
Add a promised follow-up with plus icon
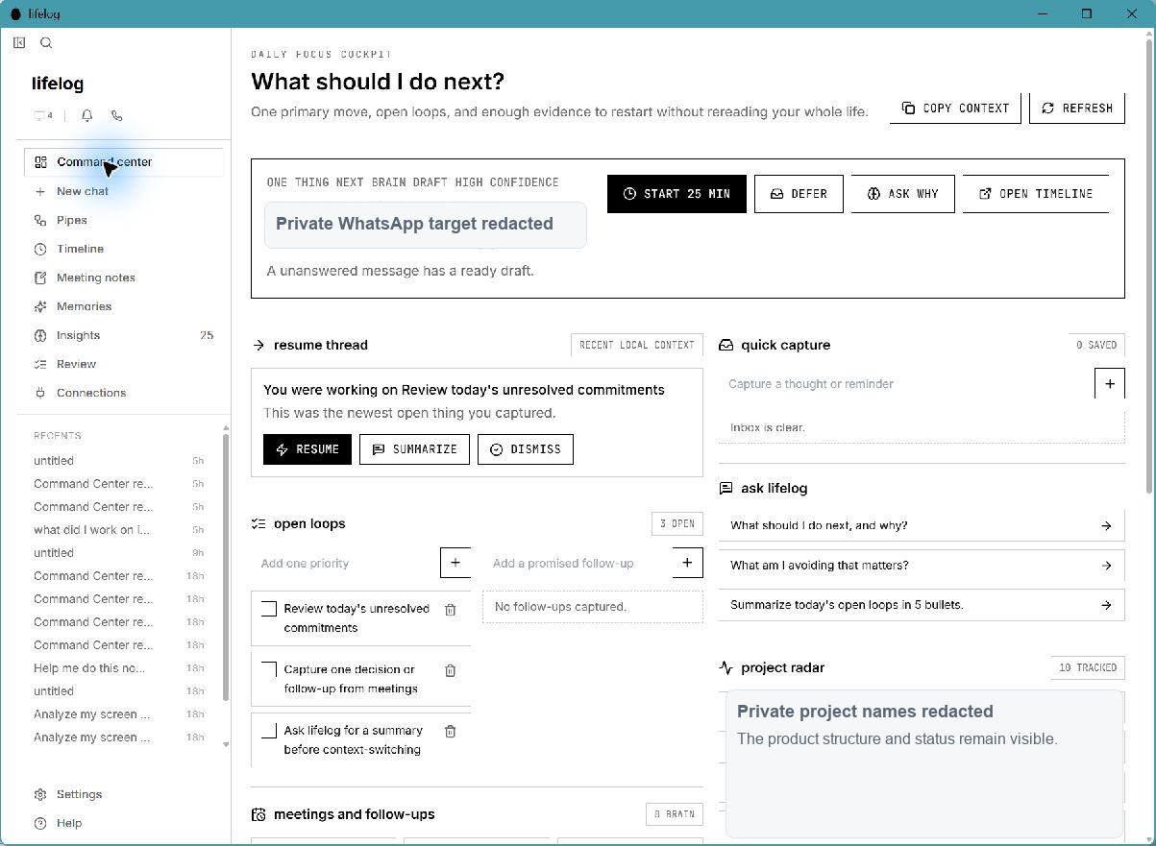point(687,563)
